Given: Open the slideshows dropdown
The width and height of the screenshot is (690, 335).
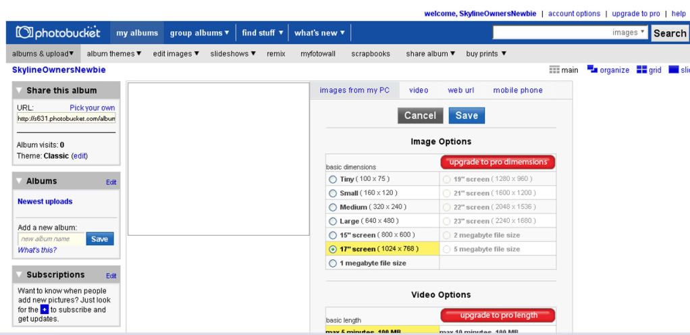Looking at the screenshot, I should coord(233,54).
